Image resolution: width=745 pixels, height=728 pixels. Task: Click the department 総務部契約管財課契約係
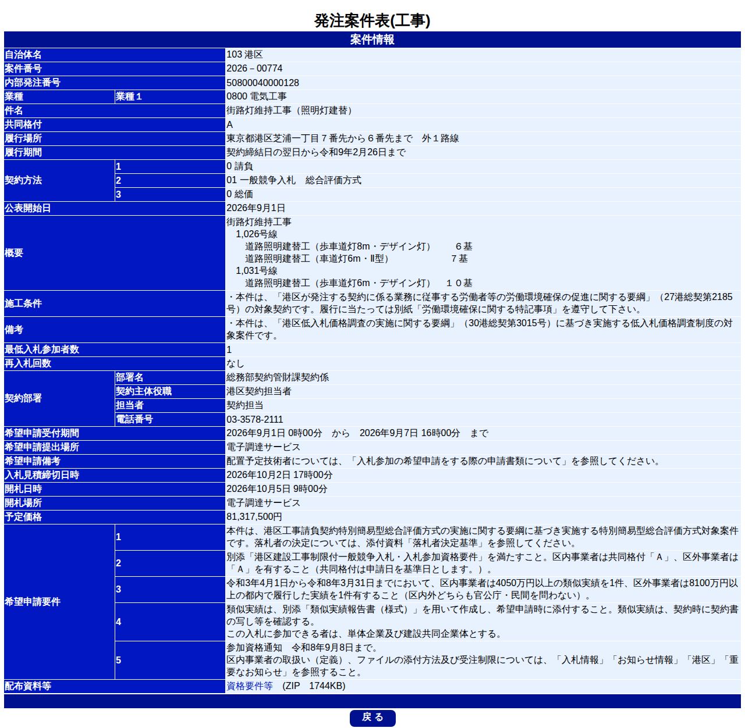pos(278,377)
